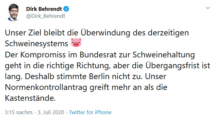
Task: Open the Twitter for iPhone source link
Action: (90, 112)
